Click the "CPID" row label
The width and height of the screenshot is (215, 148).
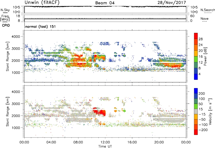[x=6, y=25]
